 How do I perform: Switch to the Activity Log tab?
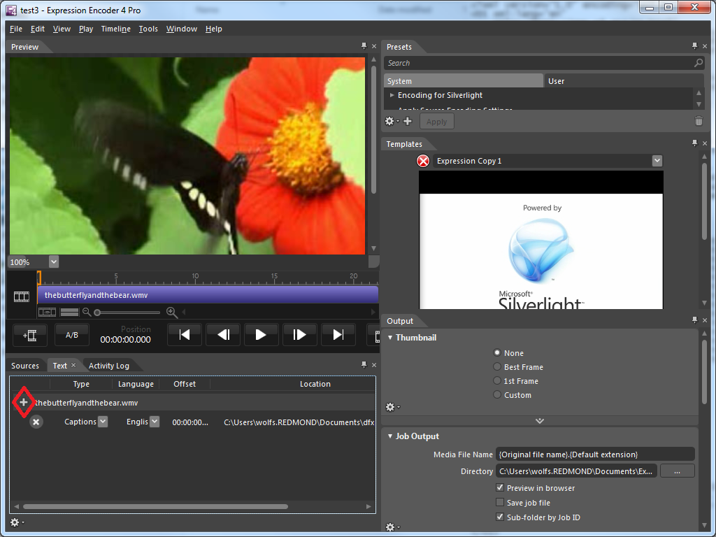109,365
